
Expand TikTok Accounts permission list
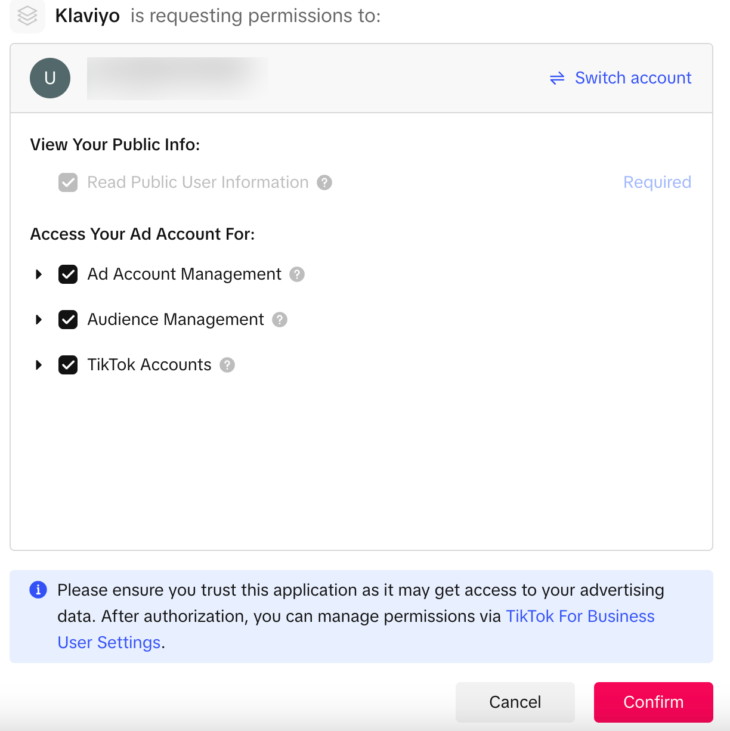click(x=39, y=365)
